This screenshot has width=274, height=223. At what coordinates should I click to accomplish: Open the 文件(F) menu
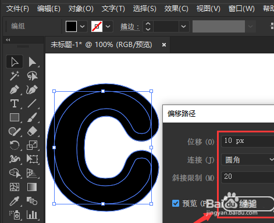tap(17, 9)
